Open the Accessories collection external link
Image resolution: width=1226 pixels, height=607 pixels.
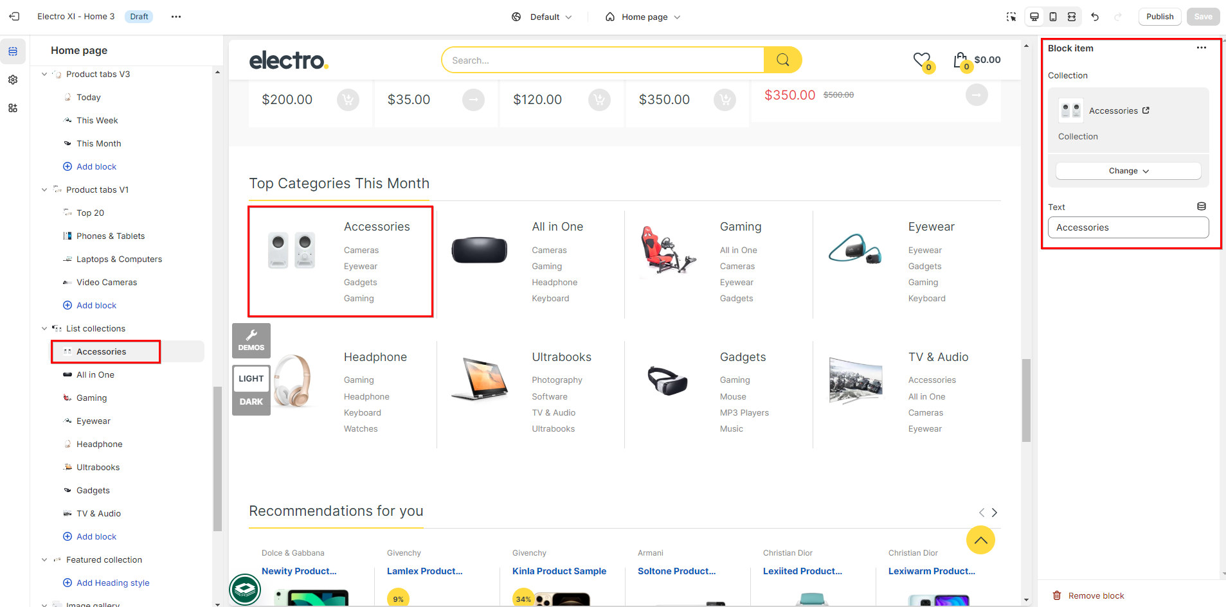[x=1146, y=110]
